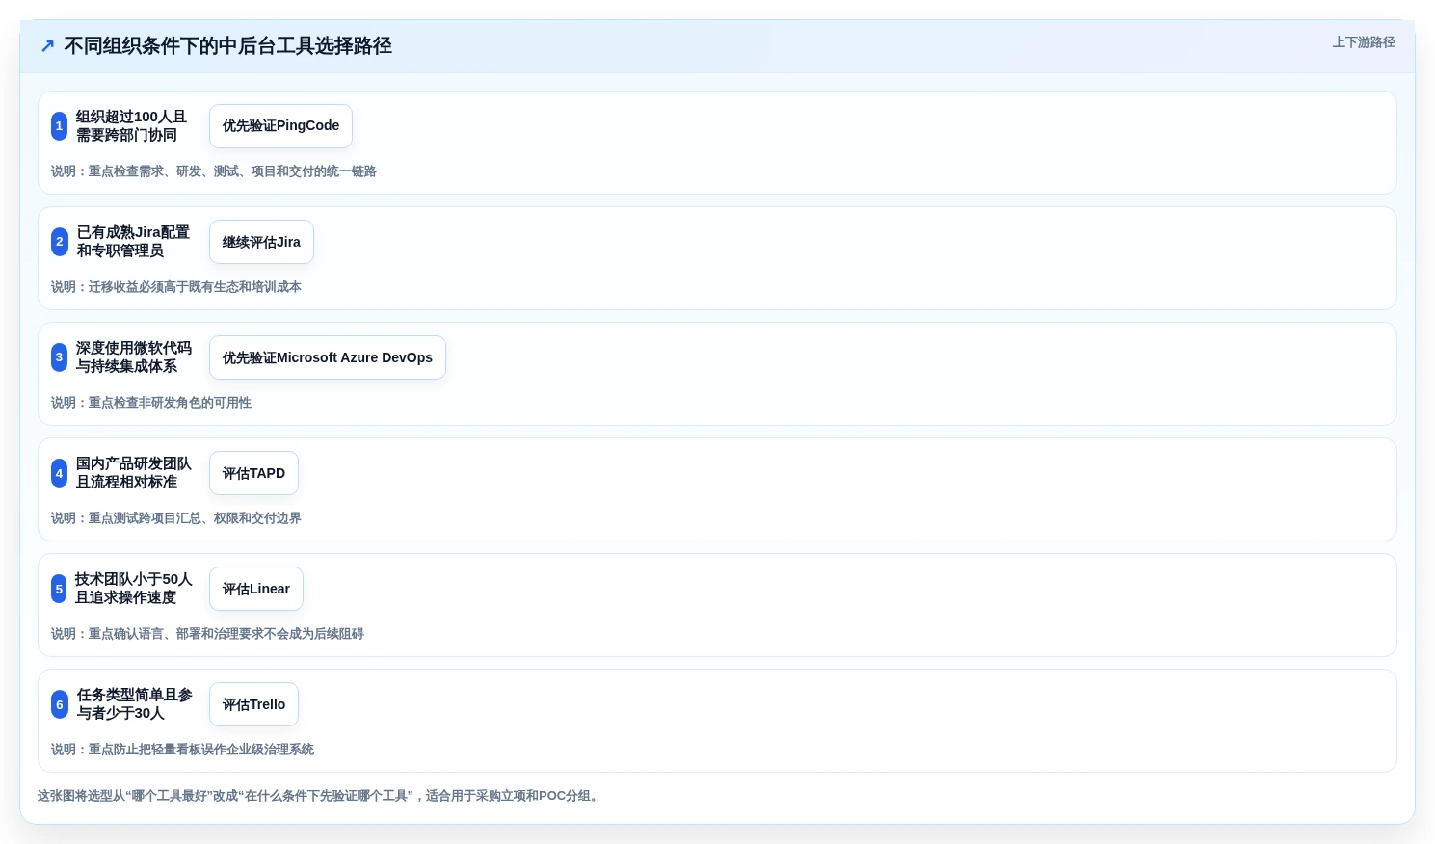The width and height of the screenshot is (1435, 844).
Task: Click the step 5 number badge
Action: (59, 589)
